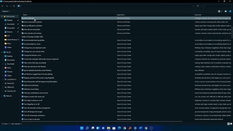Click the icon beside Accommodate low vision
Image resolution: width=233 pixels, height=131 pixels.
tap(23, 44)
